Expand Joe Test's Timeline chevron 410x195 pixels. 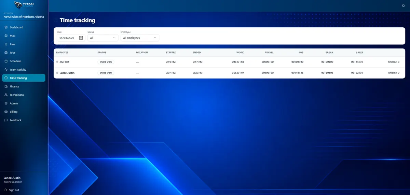click(x=399, y=62)
